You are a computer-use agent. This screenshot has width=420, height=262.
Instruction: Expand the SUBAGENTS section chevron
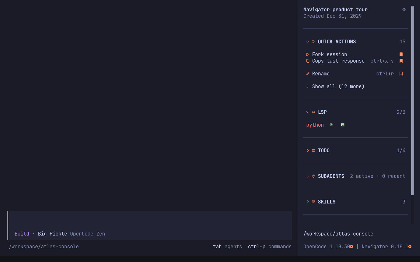pos(308,176)
